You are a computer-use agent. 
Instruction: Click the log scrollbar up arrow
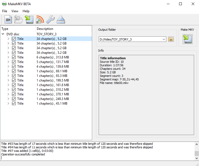point(197,144)
